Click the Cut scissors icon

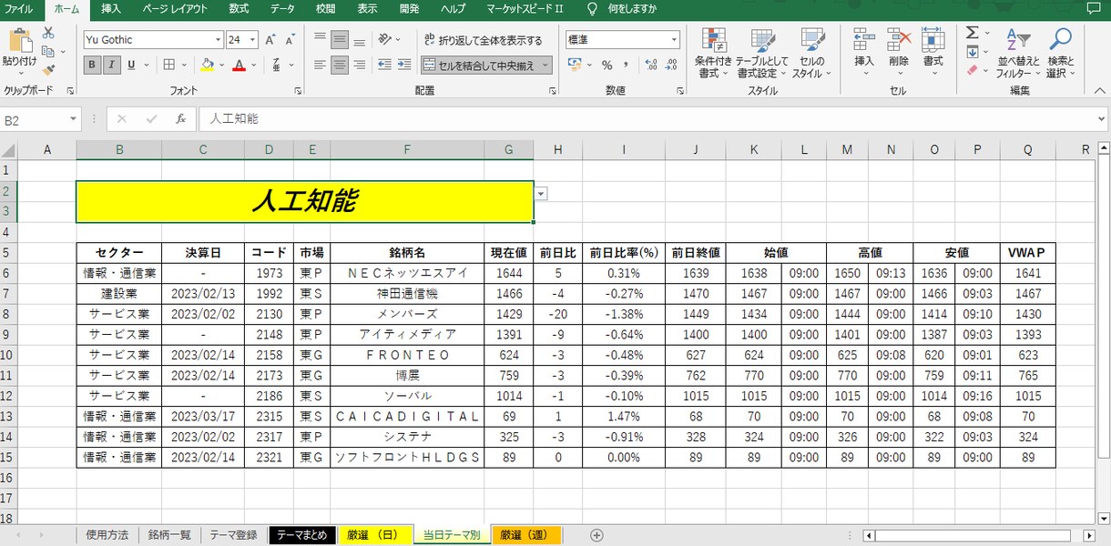47,34
